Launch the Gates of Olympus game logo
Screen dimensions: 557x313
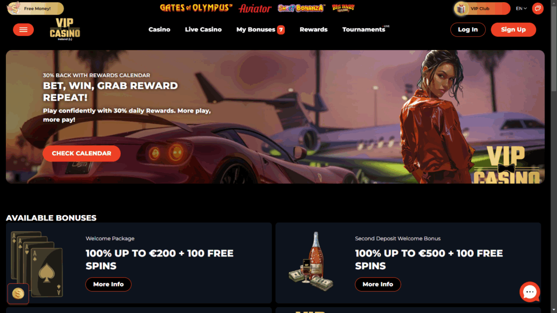pos(196,8)
